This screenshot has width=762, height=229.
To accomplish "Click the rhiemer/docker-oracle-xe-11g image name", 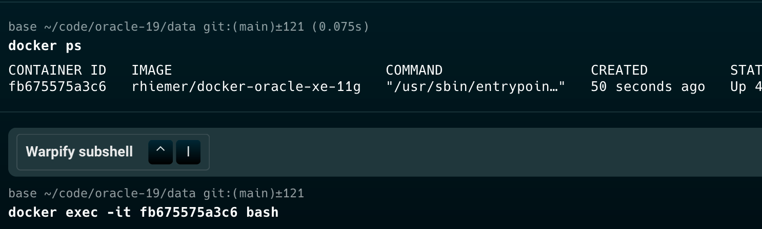I will [246, 87].
